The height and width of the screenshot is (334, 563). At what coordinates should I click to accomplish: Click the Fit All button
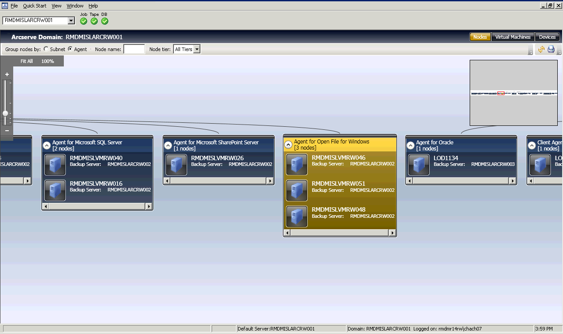(x=27, y=61)
